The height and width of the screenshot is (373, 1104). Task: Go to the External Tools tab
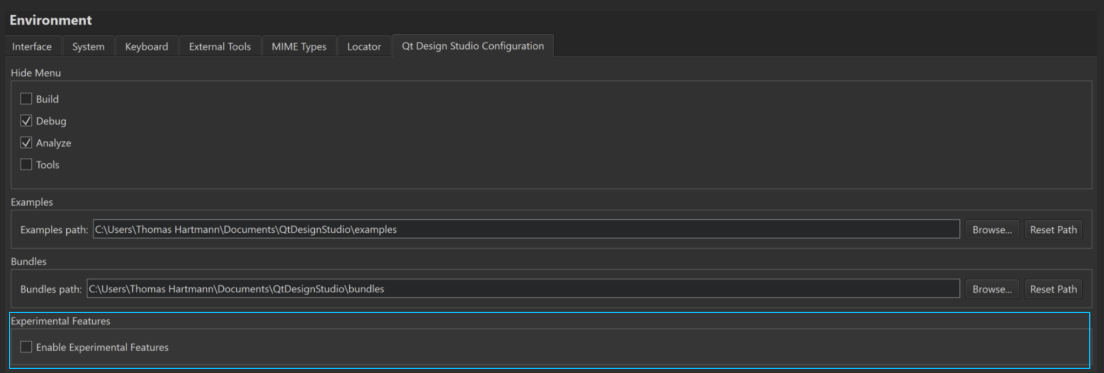pyautogui.click(x=220, y=47)
